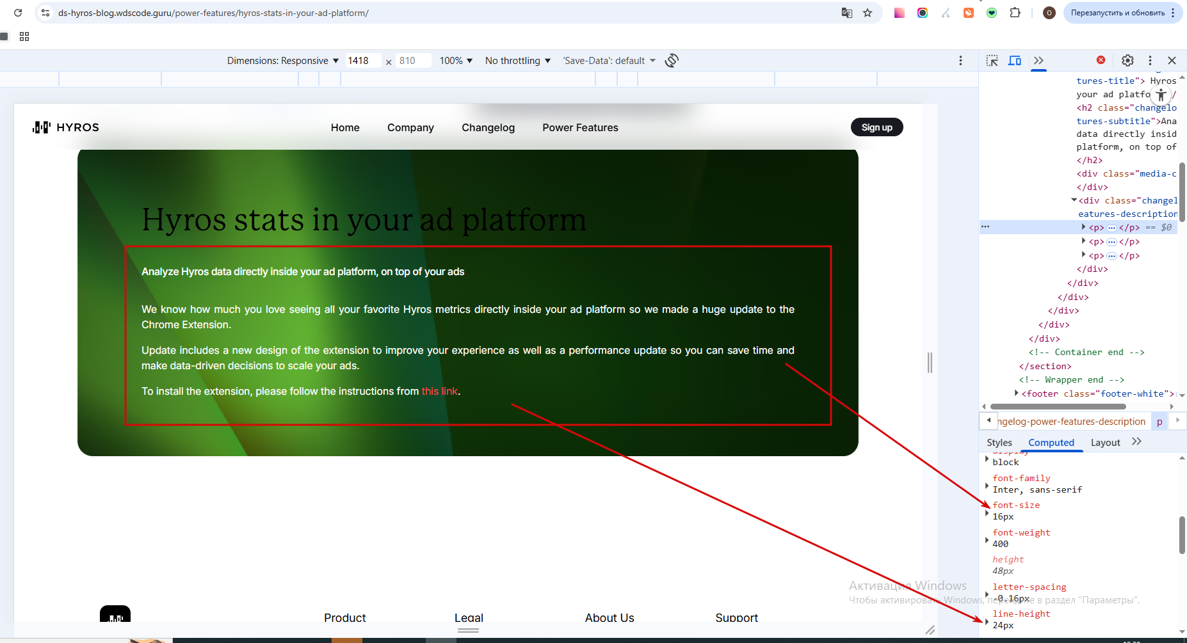Click the About Us footer heading

(610, 617)
